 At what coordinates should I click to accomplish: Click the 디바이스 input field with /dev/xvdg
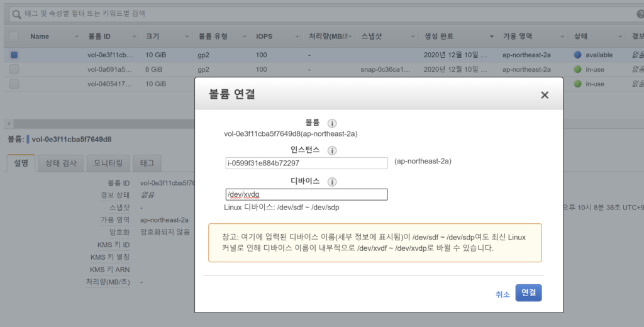(306, 194)
